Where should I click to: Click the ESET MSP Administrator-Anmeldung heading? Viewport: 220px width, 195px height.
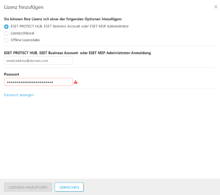[78, 53]
